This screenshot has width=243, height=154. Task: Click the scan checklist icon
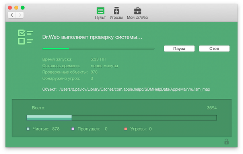(25, 37)
